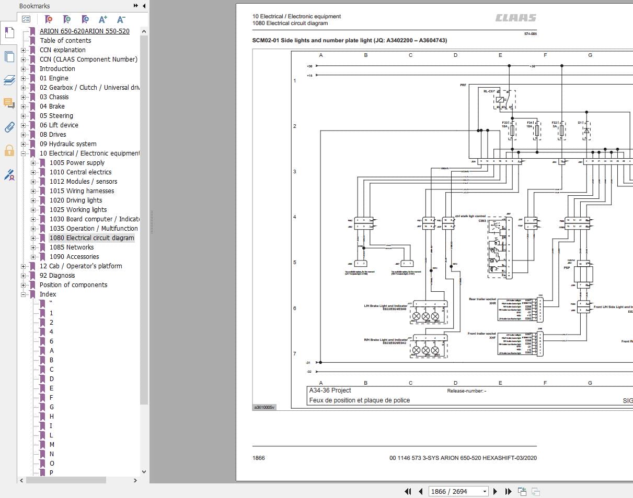The width and height of the screenshot is (633, 498).
Task: Select the 06 Lift device bookmark
Action: coord(59,125)
